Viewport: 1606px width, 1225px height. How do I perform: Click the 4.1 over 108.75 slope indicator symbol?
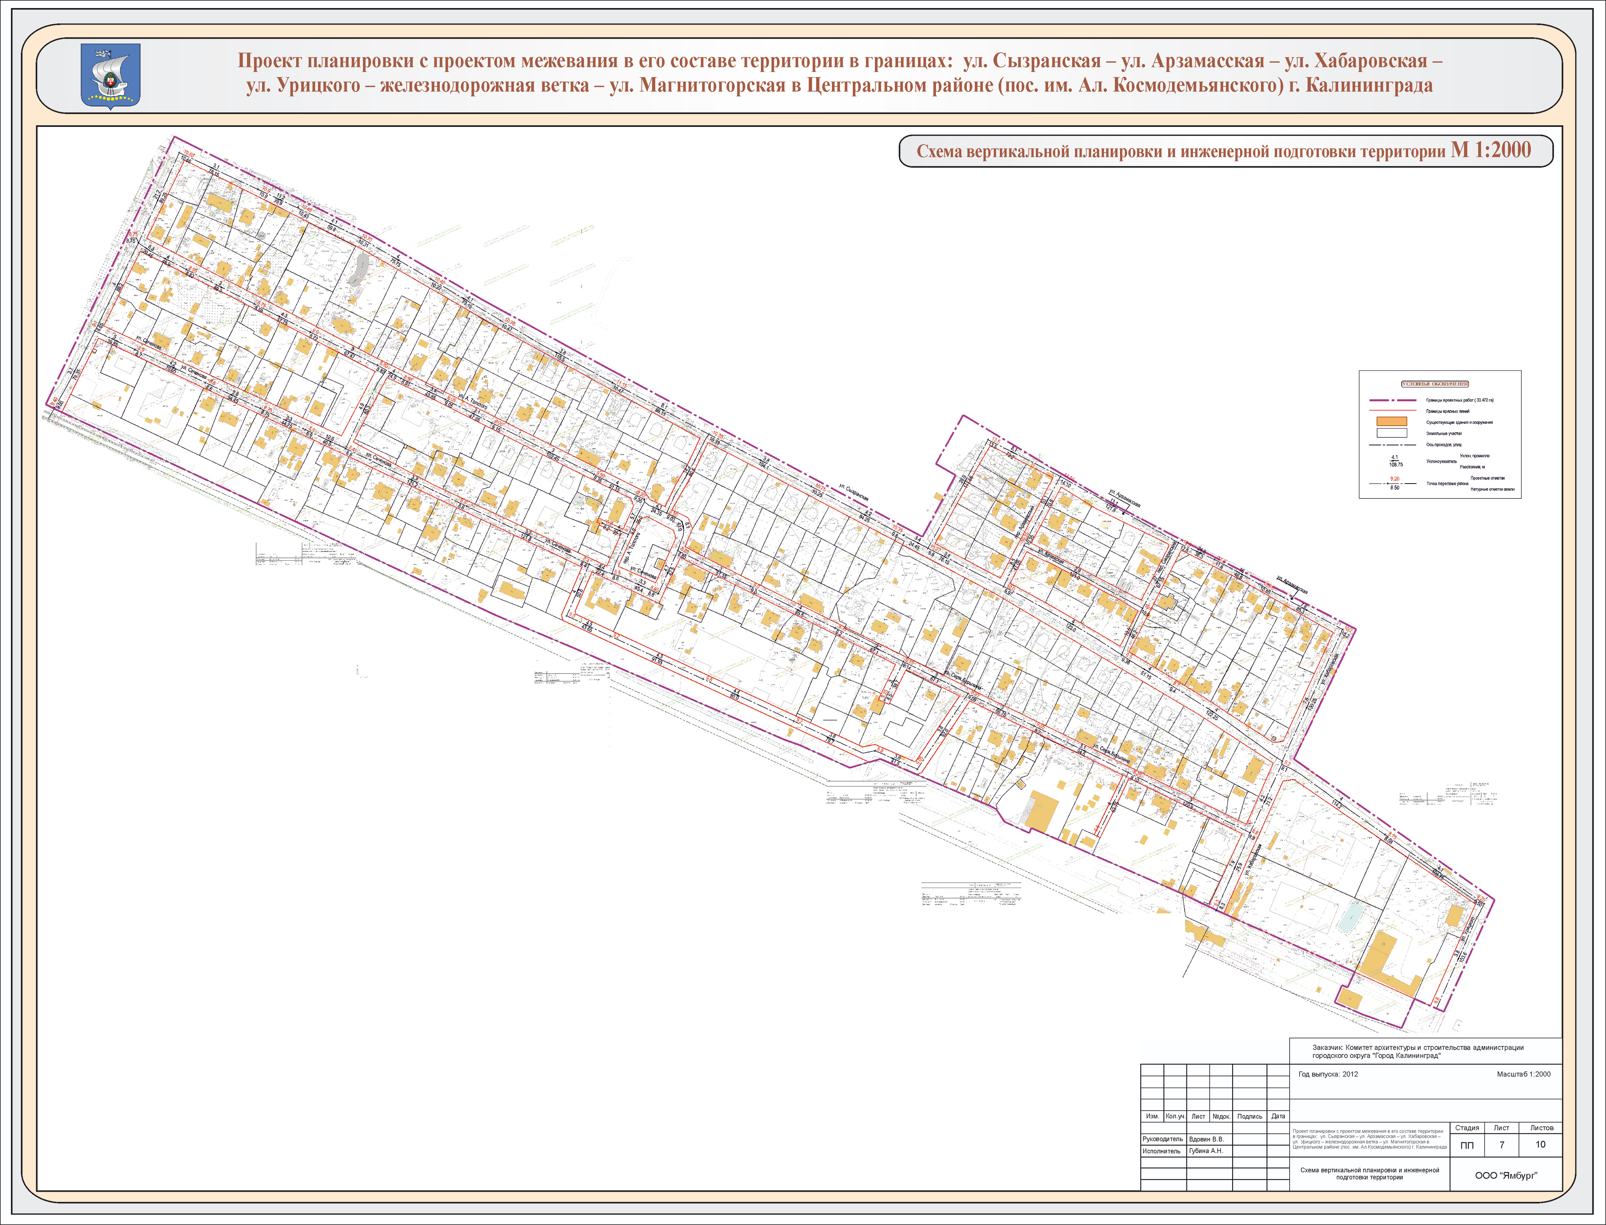(1395, 461)
